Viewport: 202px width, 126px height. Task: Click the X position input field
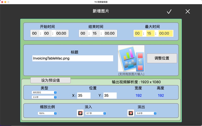point(84,96)
